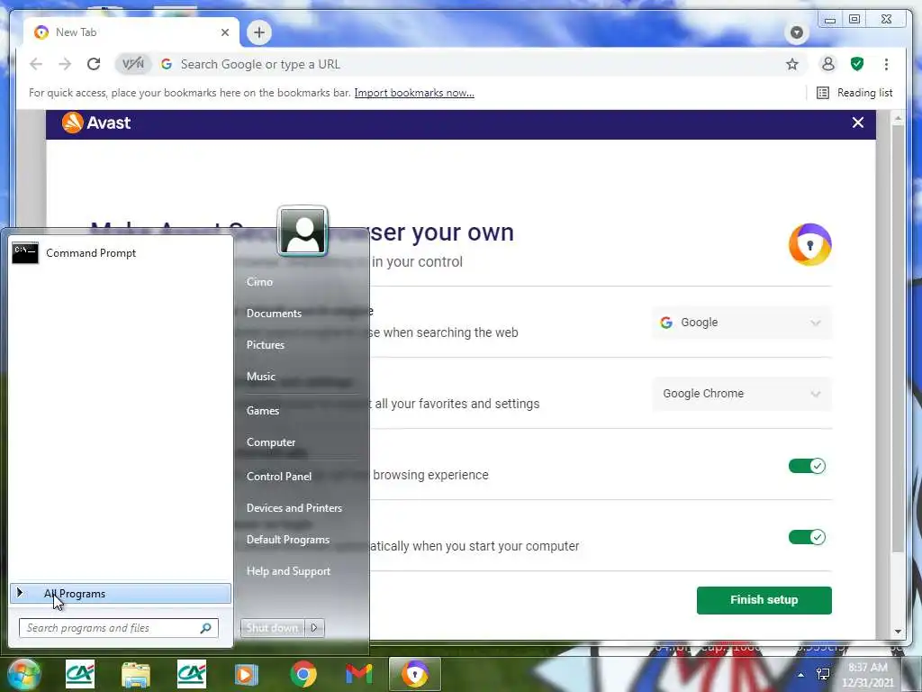Open the Reading list
This screenshot has height=692, width=922.
(x=855, y=93)
